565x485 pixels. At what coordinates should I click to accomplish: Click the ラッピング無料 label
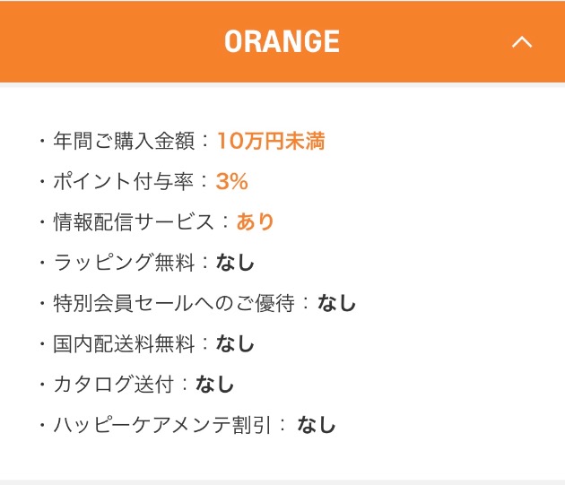coord(124,262)
